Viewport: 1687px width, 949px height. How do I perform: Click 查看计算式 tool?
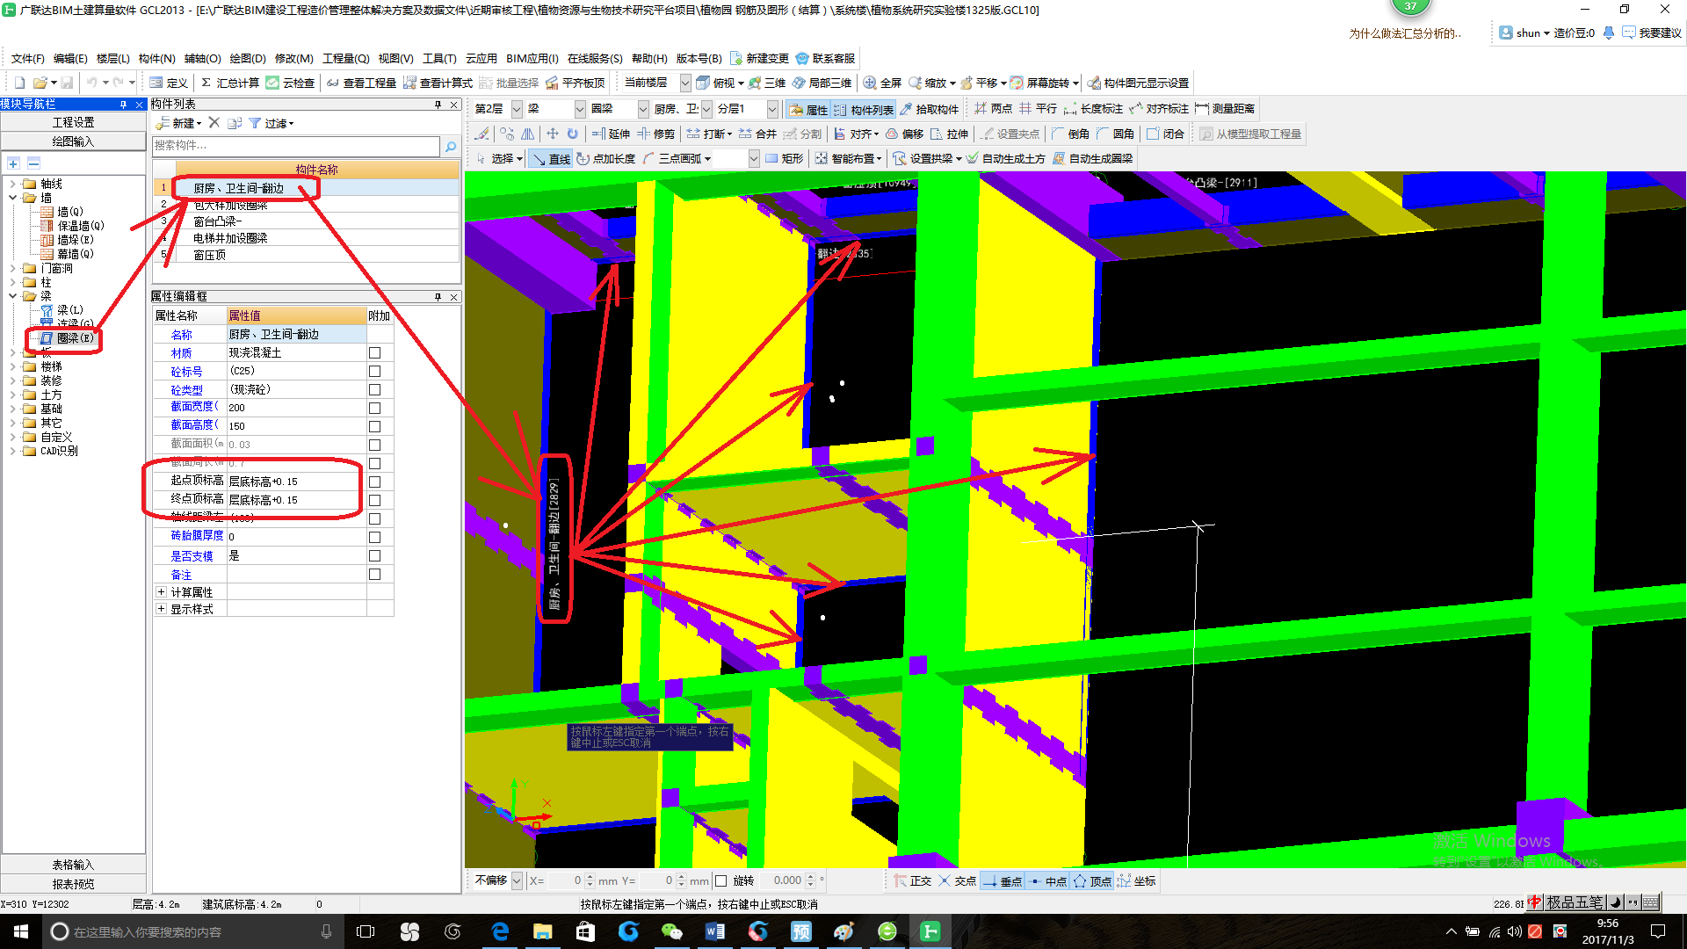tap(438, 83)
